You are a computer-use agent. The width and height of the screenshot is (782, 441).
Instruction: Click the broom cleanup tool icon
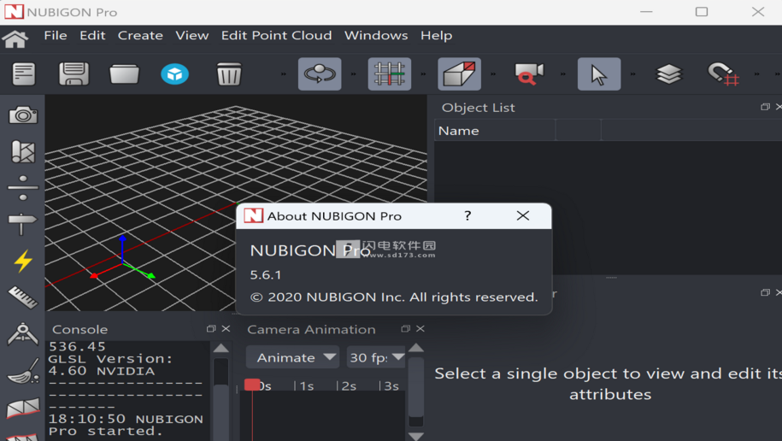(23, 371)
